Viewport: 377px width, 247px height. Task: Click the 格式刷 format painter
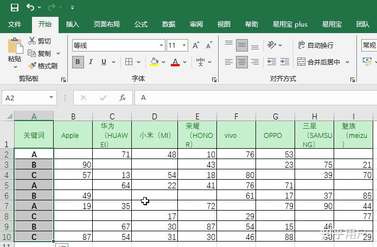42,66
